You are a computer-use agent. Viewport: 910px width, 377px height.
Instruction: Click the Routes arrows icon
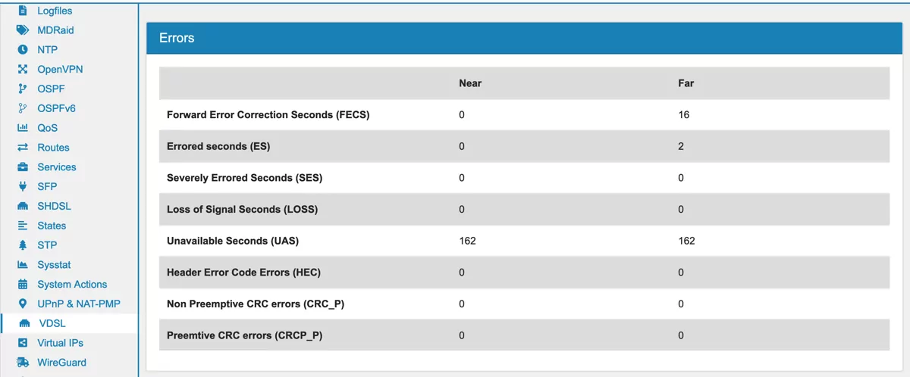[x=23, y=148]
